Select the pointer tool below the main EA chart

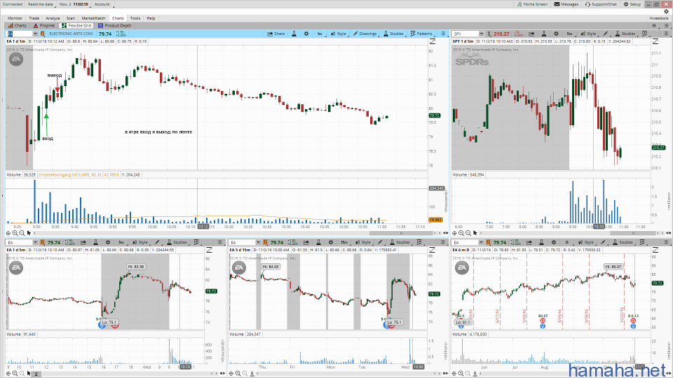click(x=29, y=233)
